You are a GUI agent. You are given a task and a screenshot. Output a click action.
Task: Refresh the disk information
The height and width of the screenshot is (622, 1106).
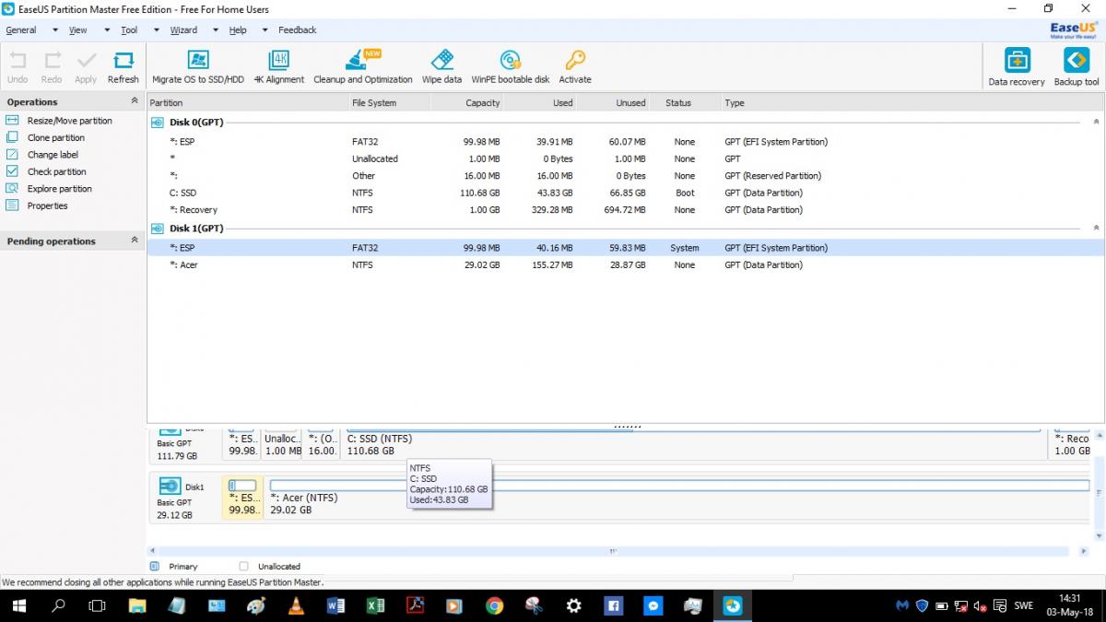pyautogui.click(x=123, y=68)
